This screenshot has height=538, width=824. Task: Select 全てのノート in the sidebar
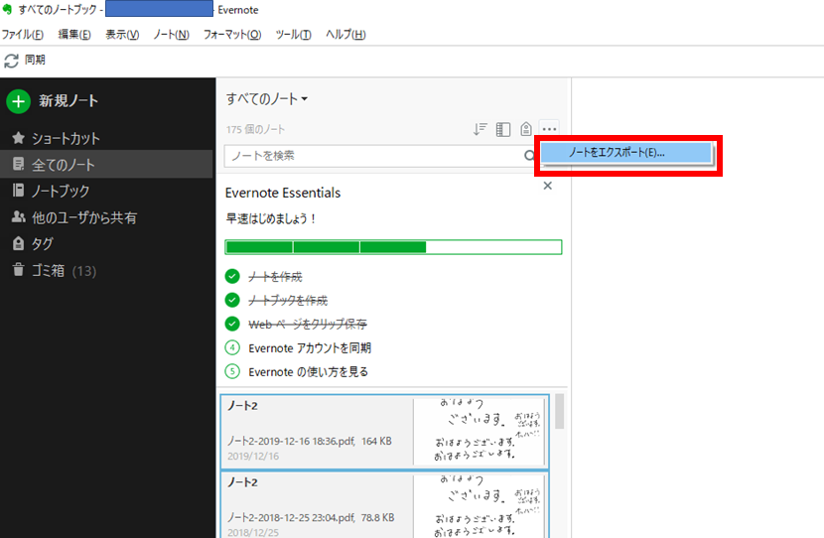[106, 165]
